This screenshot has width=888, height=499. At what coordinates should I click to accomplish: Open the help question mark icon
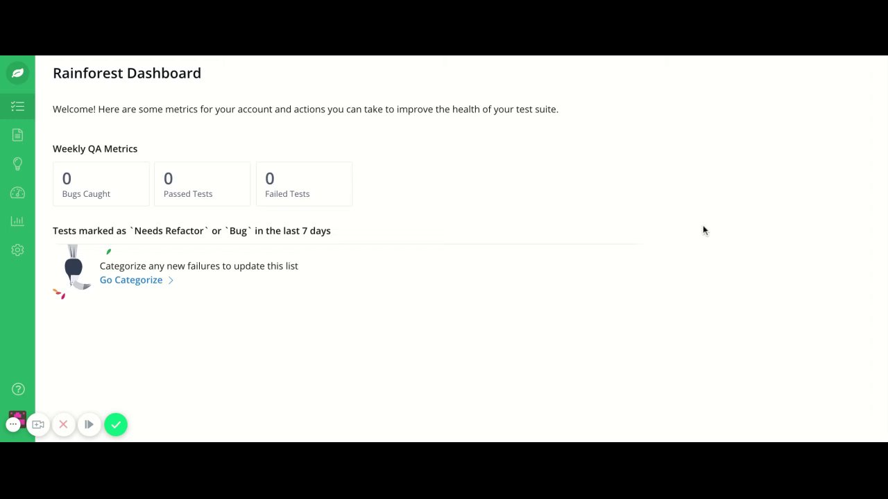(x=18, y=389)
